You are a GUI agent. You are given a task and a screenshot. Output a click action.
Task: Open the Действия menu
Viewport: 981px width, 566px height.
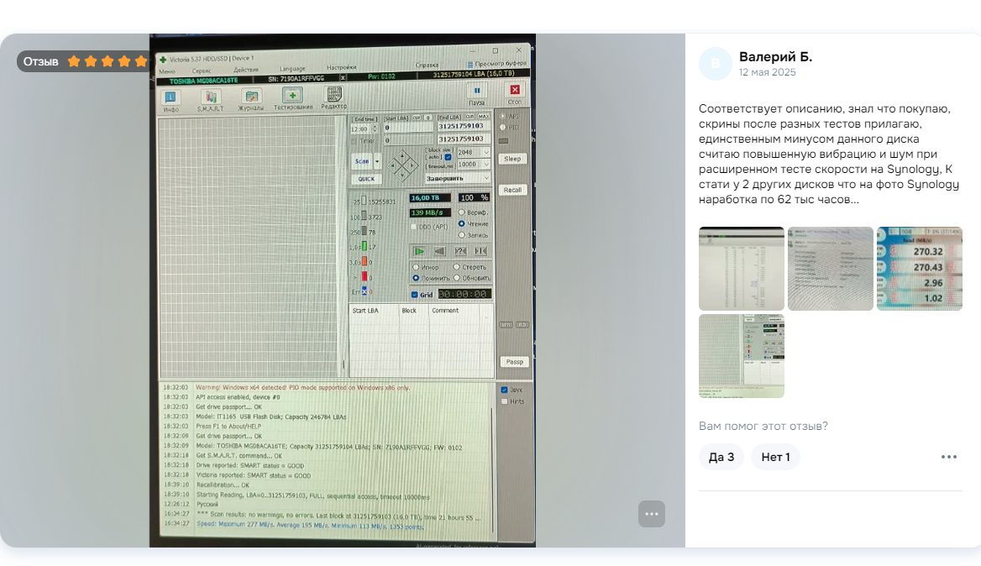click(246, 70)
